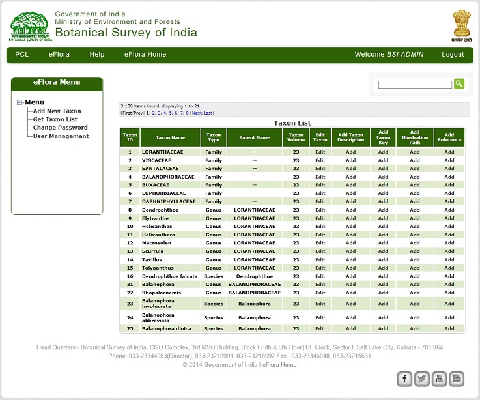Open the Twitter icon in footer
480x400 pixels.
click(x=422, y=379)
